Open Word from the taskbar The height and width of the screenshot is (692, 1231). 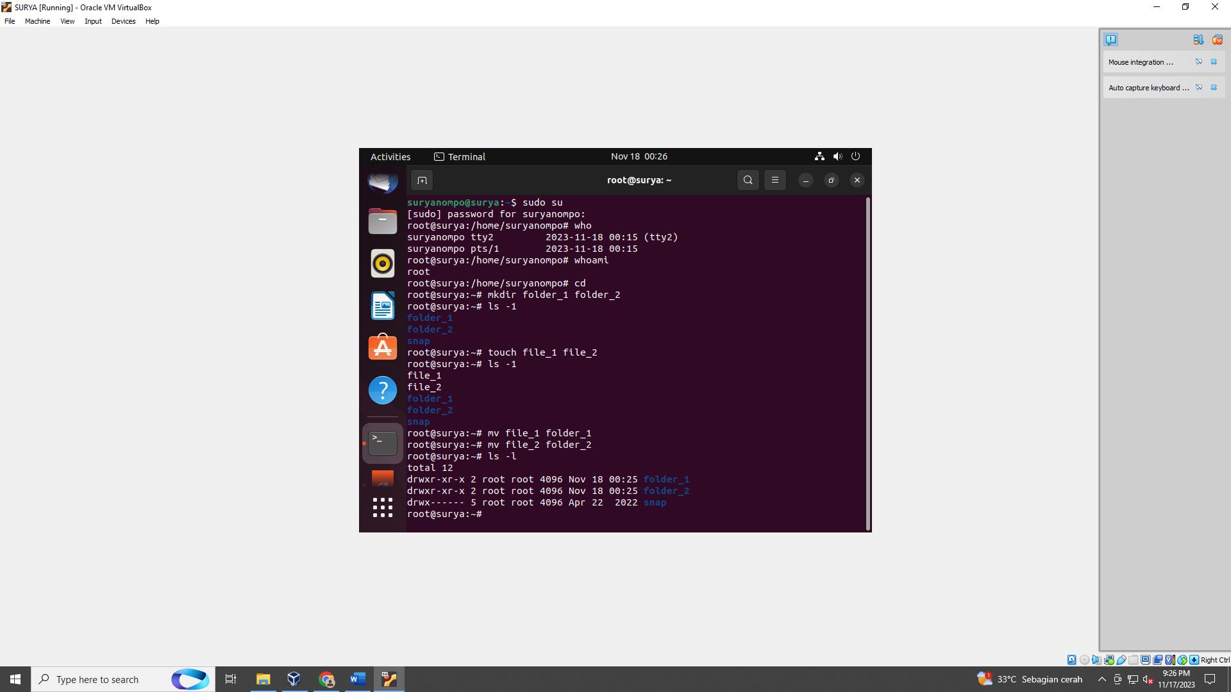pyautogui.click(x=358, y=679)
